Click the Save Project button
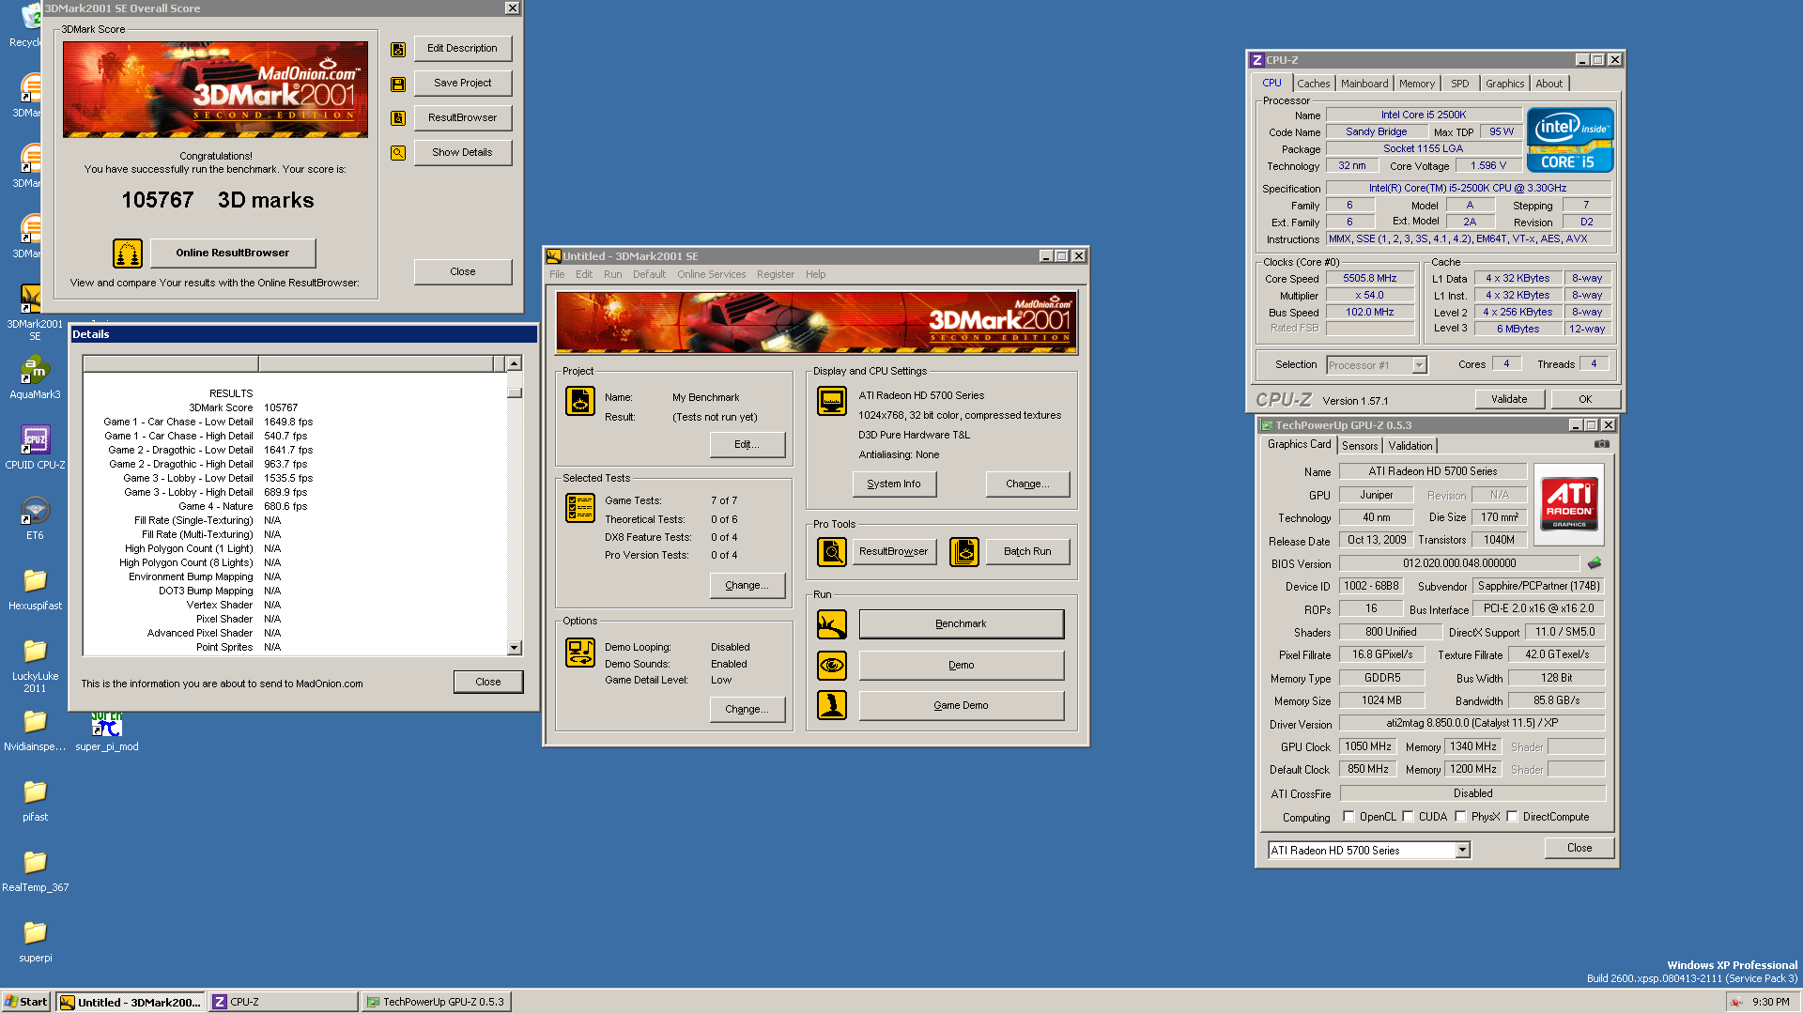The image size is (1803, 1014). 463,84
